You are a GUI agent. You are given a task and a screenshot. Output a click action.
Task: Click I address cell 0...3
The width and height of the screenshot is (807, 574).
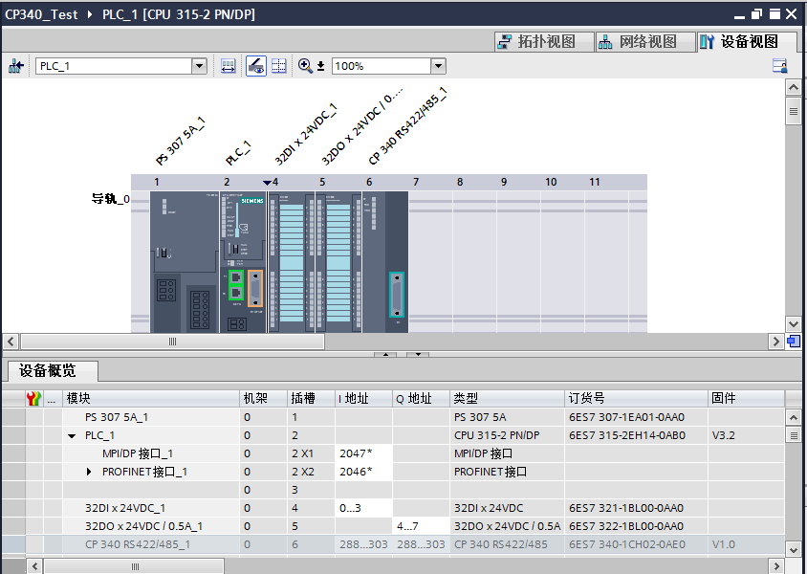pyautogui.click(x=363, y=508)
